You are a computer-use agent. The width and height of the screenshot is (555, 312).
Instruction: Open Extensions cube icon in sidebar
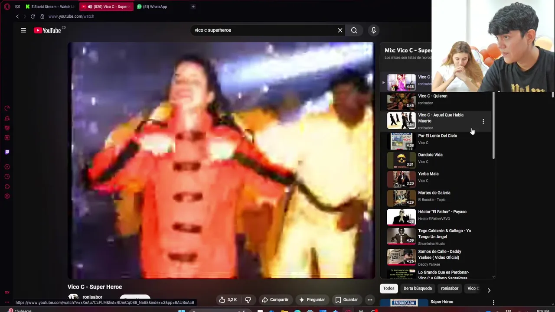point(7,187)
